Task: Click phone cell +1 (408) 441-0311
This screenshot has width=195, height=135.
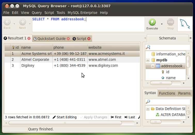Action: pyautogui.click(x=70, y=60)
